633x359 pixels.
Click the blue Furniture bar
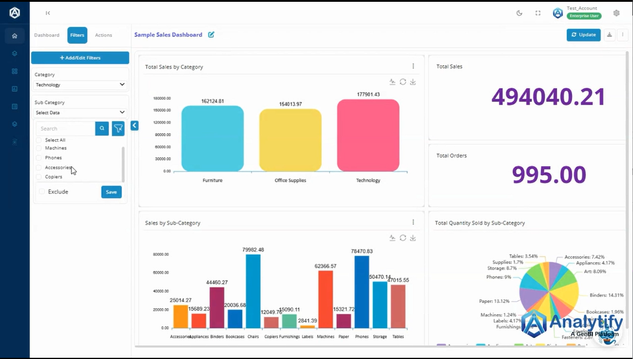(x=213, y=139)
